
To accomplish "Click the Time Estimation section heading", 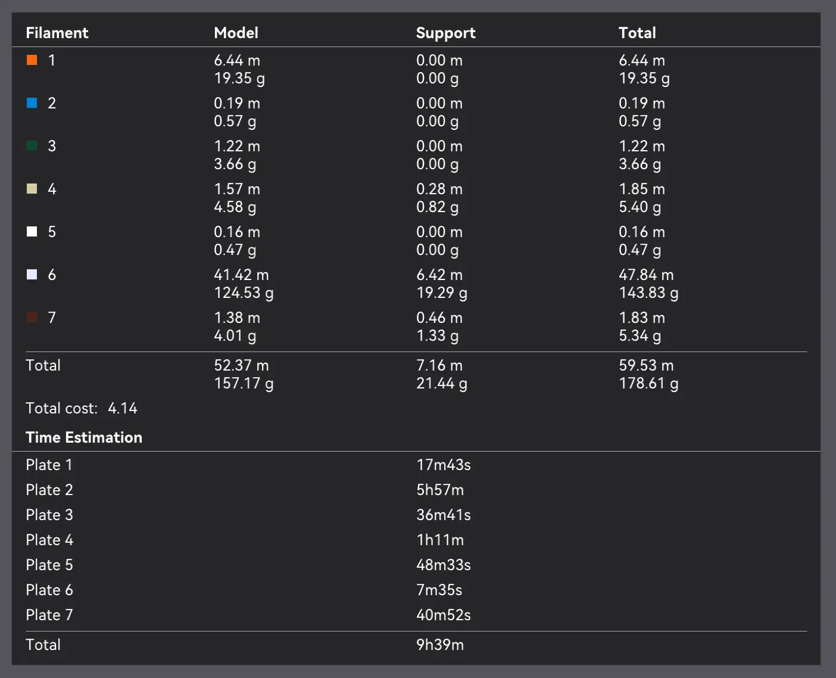I will 84,437.
